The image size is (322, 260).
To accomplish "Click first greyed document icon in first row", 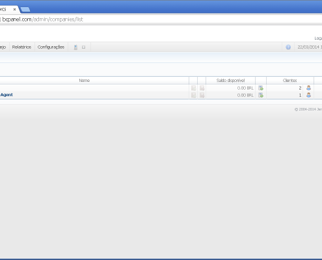I will point(194,88).
